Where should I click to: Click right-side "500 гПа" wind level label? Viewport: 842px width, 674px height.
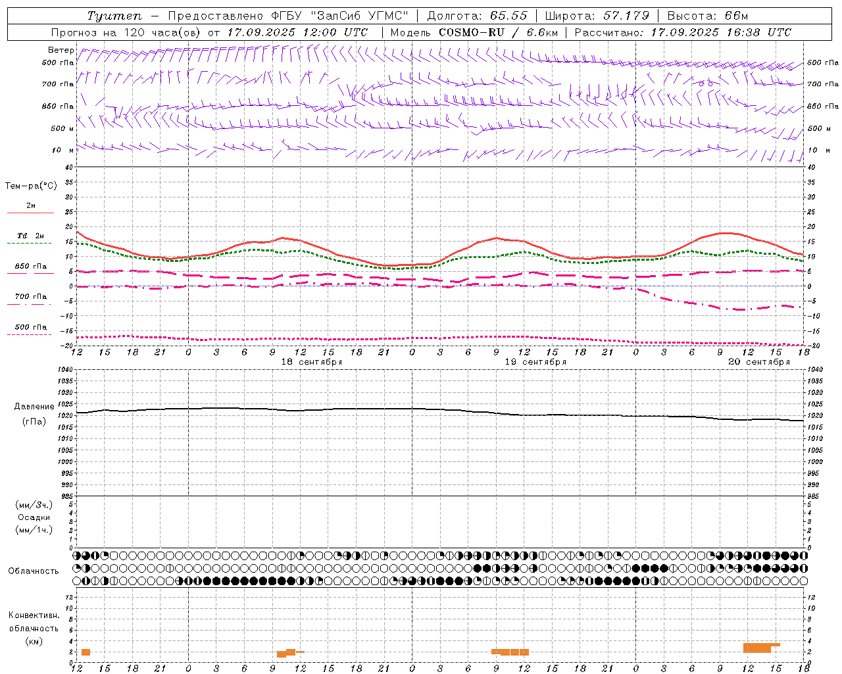[x=823, y=63]
